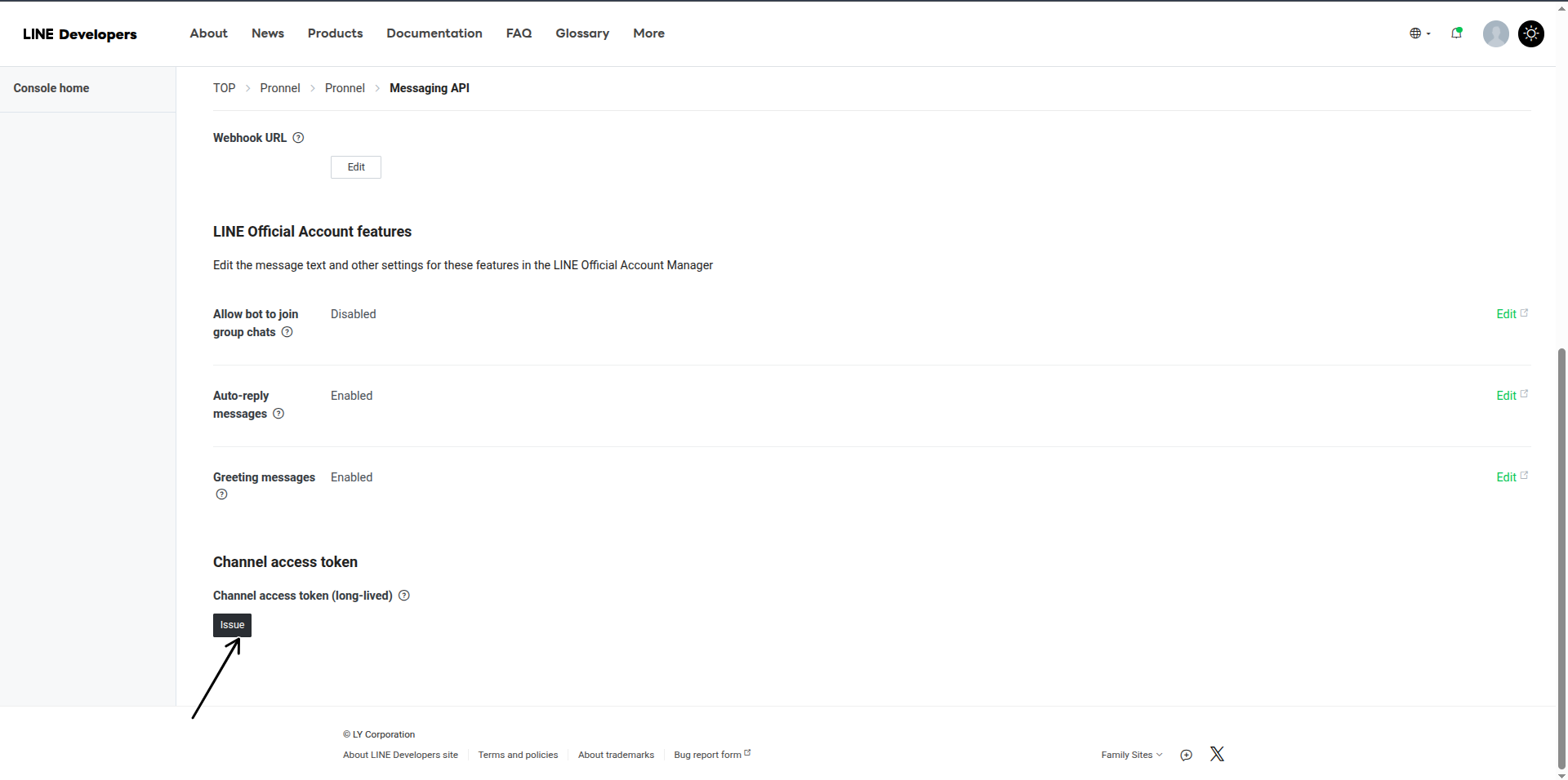
Task: Click the scrollbar down arrow
Action: pos(1561,775)
